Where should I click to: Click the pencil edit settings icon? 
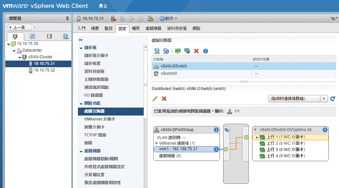(x=155, y=99)
